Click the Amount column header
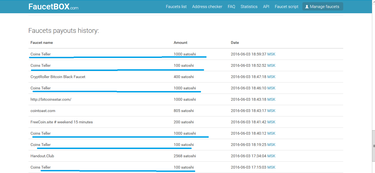The height and width of the screenshot is (173, 375). coord(180,43)
